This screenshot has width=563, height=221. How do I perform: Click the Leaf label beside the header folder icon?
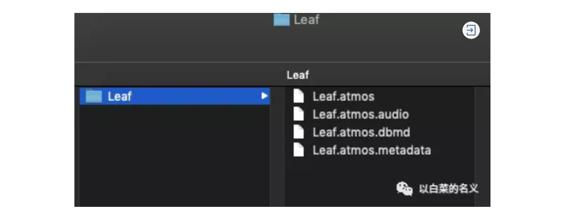coord(306,20)
